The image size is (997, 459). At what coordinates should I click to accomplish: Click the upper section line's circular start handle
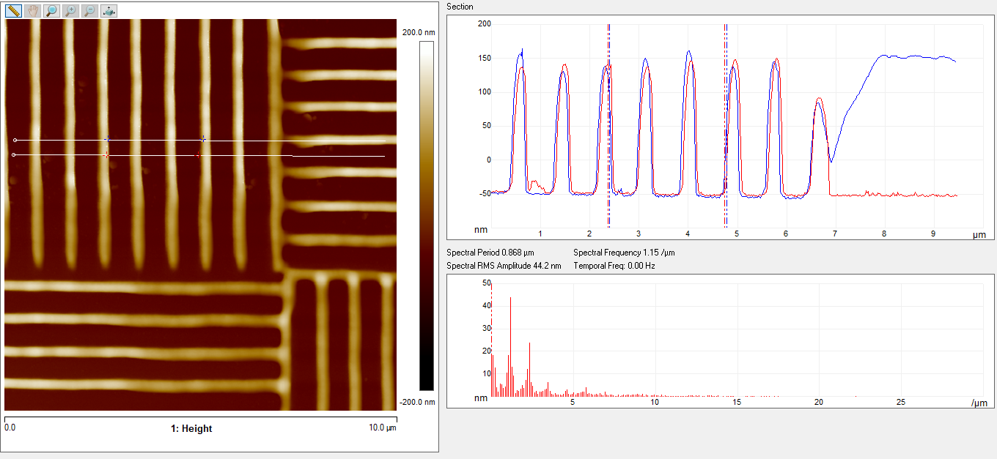(15, 140)
